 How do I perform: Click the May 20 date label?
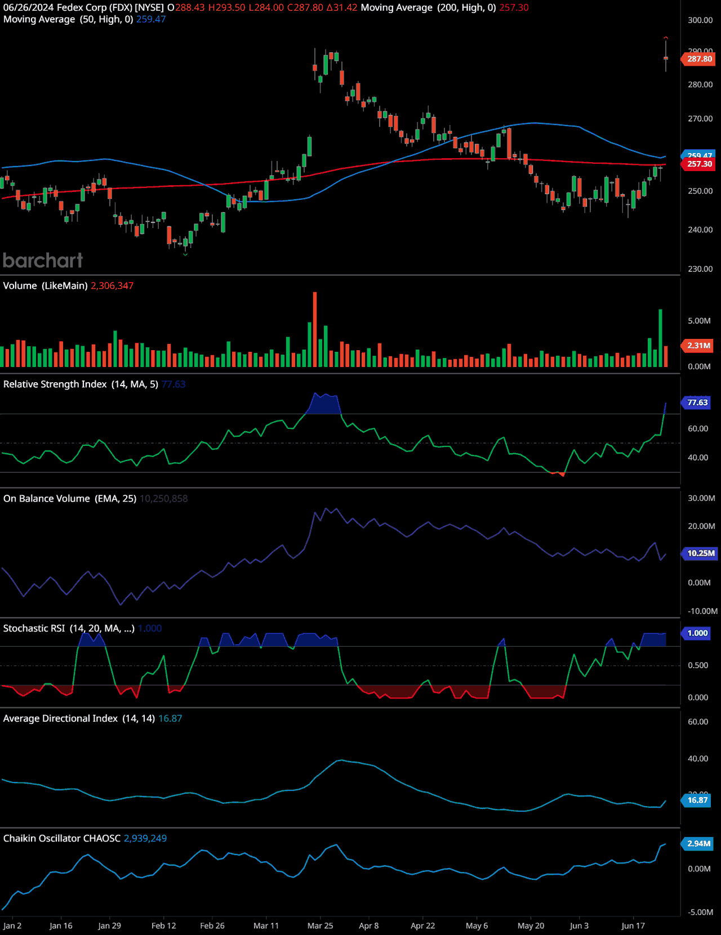click(x=531, y=925)
